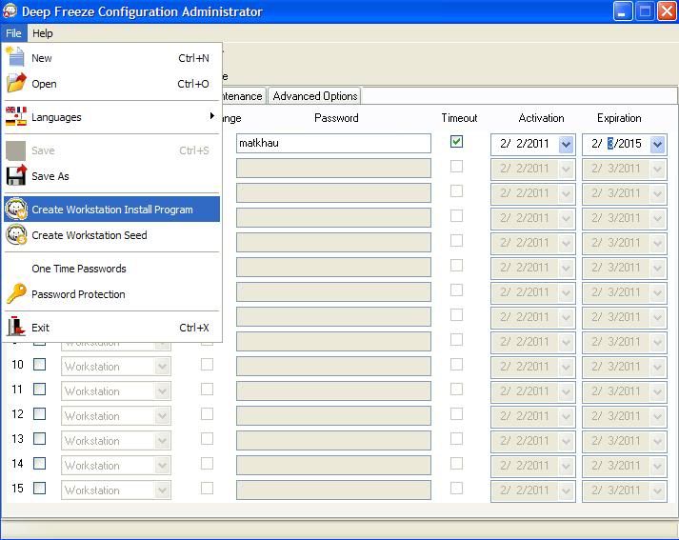
Task: Click the Create Workstation Seed bear icon
Action: tap(16, 234)
